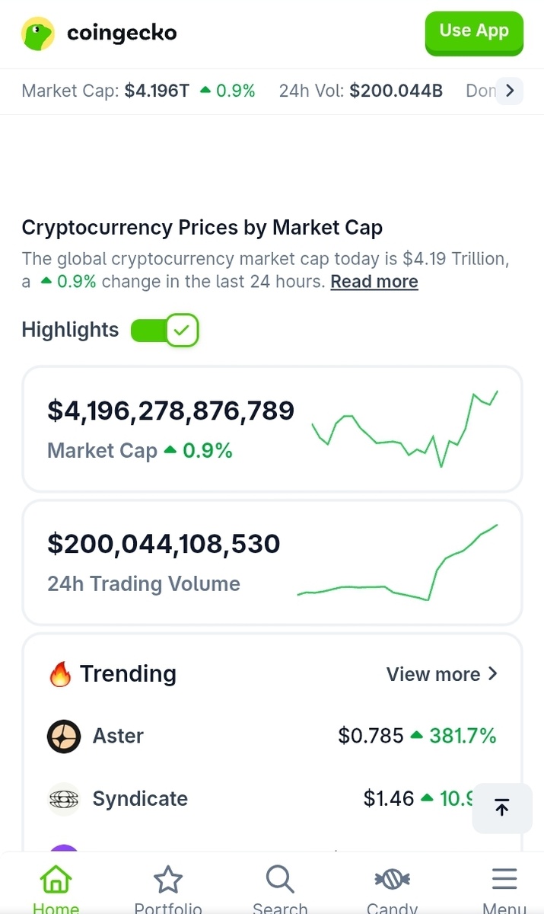Open the Candy icon in bottom bar
This screenshot has height=914, width=544.
click(x=392, y=881)
